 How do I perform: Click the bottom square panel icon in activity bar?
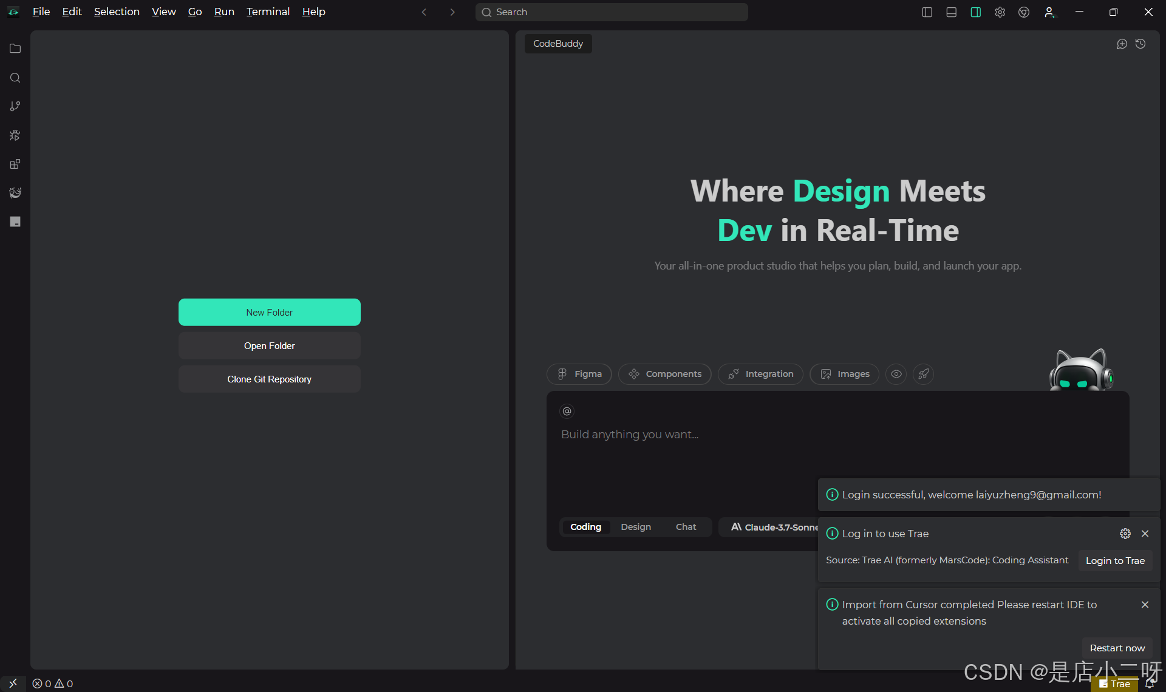tap(15, 222)
